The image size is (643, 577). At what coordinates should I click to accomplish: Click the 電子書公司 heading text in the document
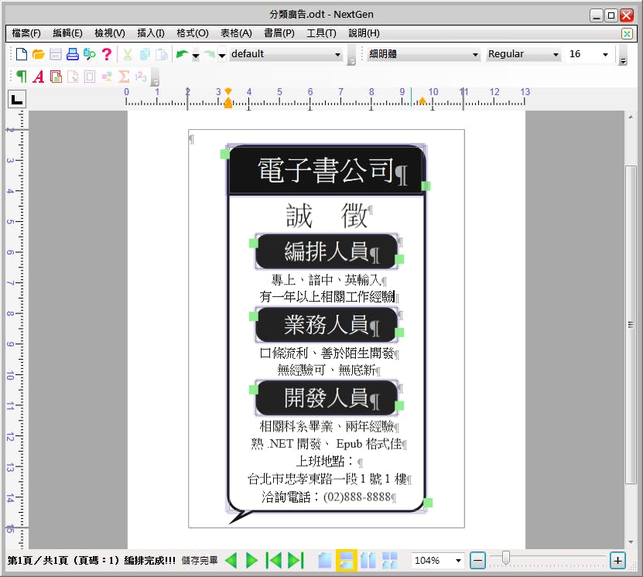coord(325,170)
